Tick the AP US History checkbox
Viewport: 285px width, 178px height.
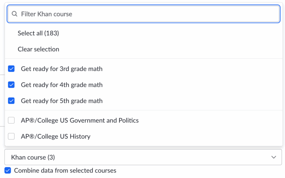point(11,136)
